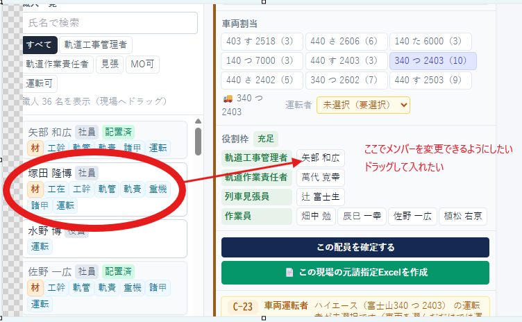The height and width of the screenshot is (322, 522).
Task: Click 運転 tag on 水野 博 card
Action: (40, 247)
